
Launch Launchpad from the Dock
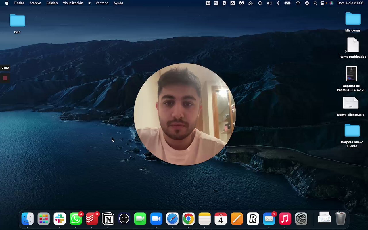point(44,219)
